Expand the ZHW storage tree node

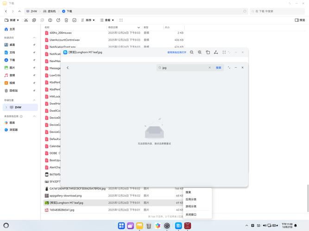coord(6,107)
